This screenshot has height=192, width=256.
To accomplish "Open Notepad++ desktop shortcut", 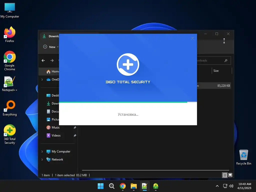I will 10,84.
